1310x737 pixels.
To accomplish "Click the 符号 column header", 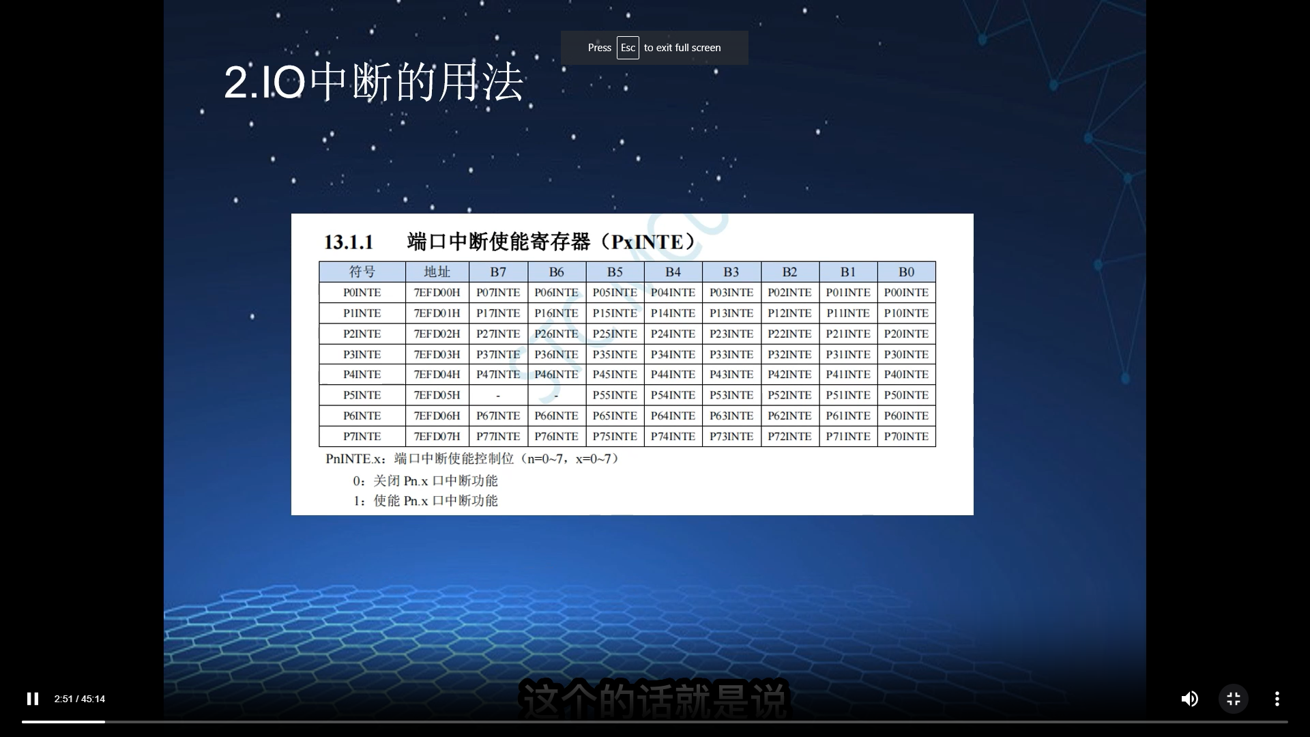I will coord(362,272).
